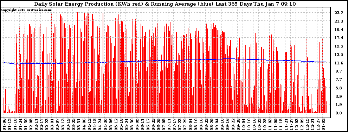The image size is (348, 132).
Task: Click the y-axis value 23.2
Action: [x=339, y=13]
